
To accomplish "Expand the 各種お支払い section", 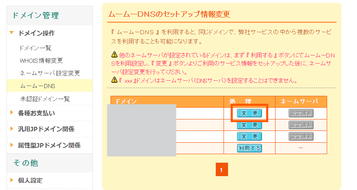I will (36, 113).
